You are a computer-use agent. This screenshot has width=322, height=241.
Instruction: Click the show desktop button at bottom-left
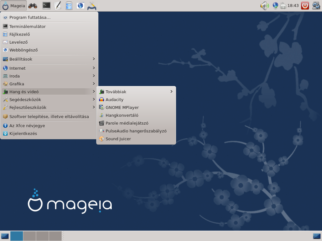point(5,236)
